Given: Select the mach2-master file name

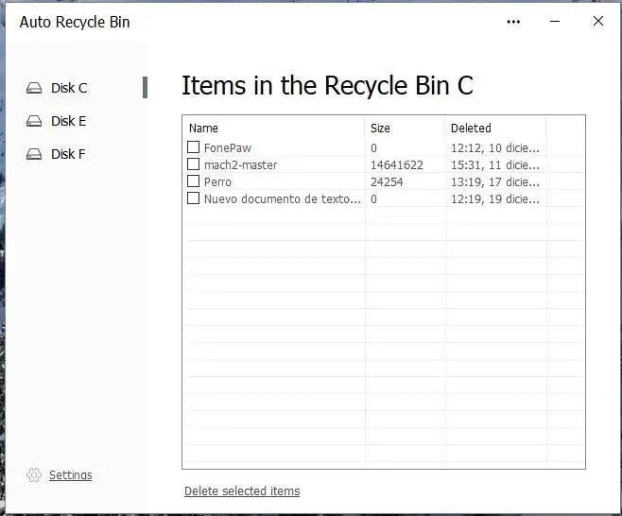Looking at the screenshot, I should pyautogui.click(x=240, y=164).
